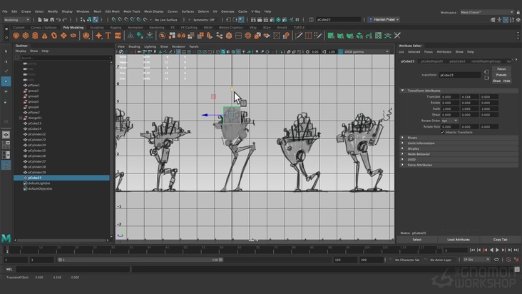The image size is (522, 294).
Task: Create a polygon sphere from the shelf
Action: (16, 36)
